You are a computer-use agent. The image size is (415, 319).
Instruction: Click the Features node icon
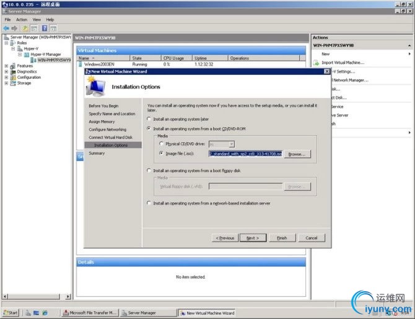click(x=13, y=66)
